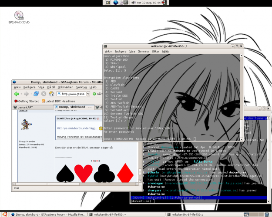Click the black spade signature image
The height and width of the screenshot is (217, 272).
point(65,174)
